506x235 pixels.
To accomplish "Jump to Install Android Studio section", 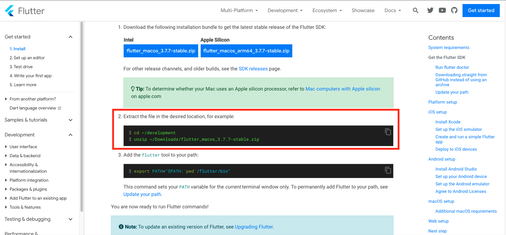I will click(x=456, y=169).
